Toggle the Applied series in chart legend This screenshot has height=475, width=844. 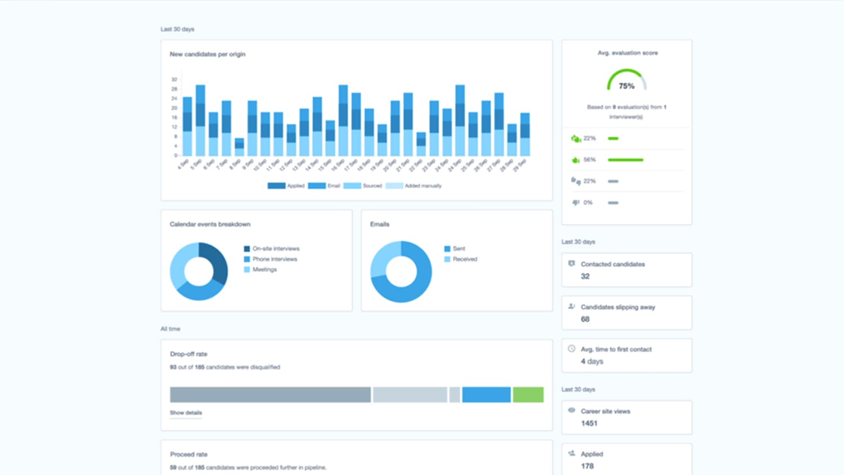coord(286,186)
